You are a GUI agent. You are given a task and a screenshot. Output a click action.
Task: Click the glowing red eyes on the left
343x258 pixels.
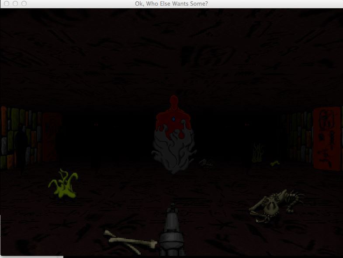[x=96, y=125]
